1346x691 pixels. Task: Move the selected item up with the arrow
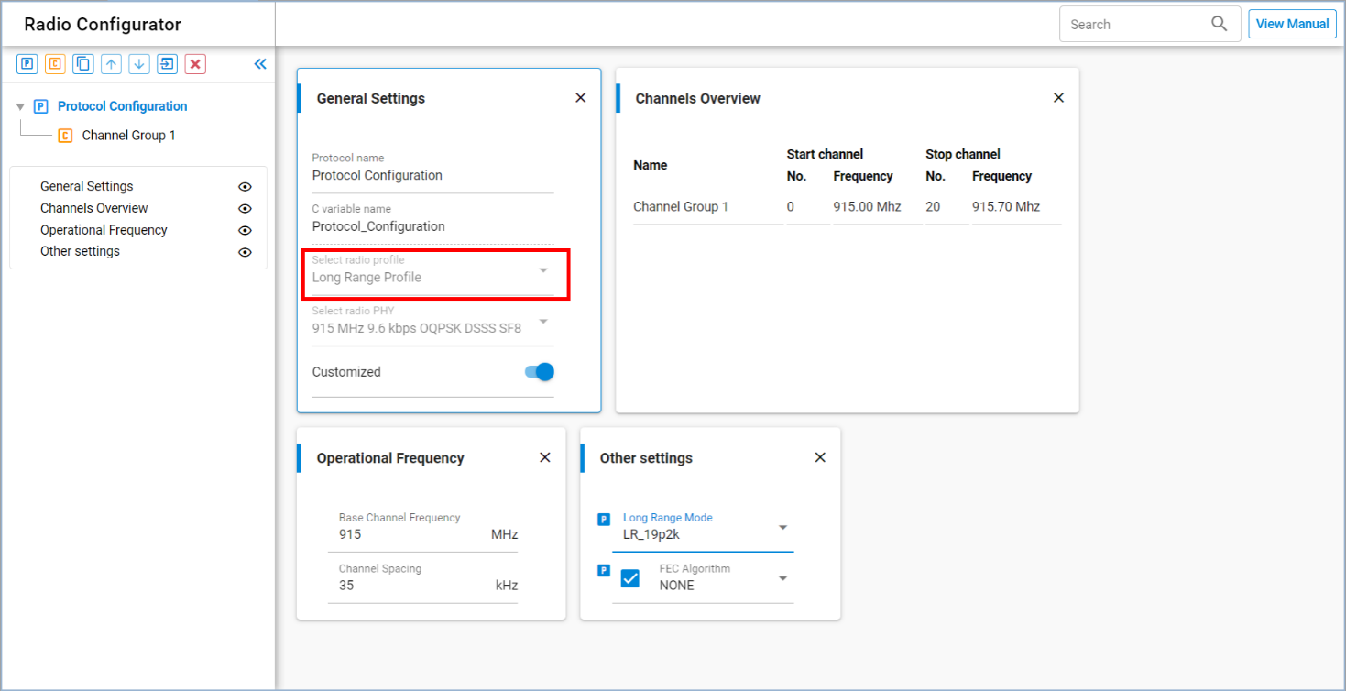pos(111,64)
